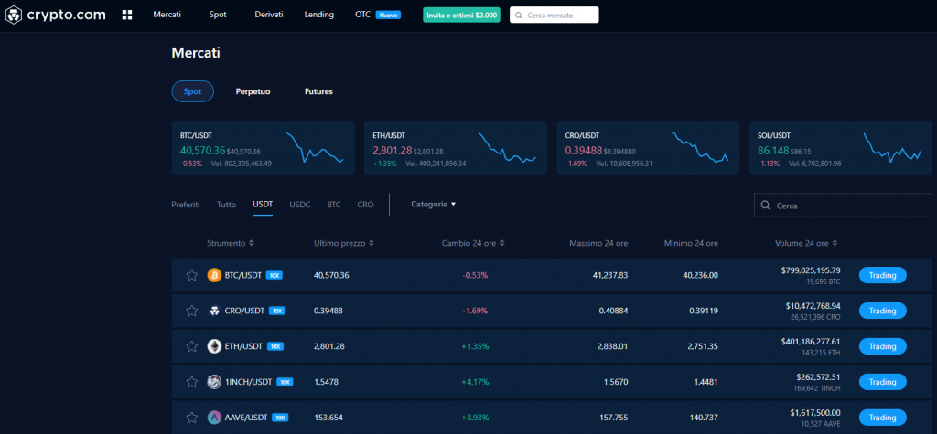
Task: Click Trading button for ETH/USDT
Action: (x=883, y=346)
